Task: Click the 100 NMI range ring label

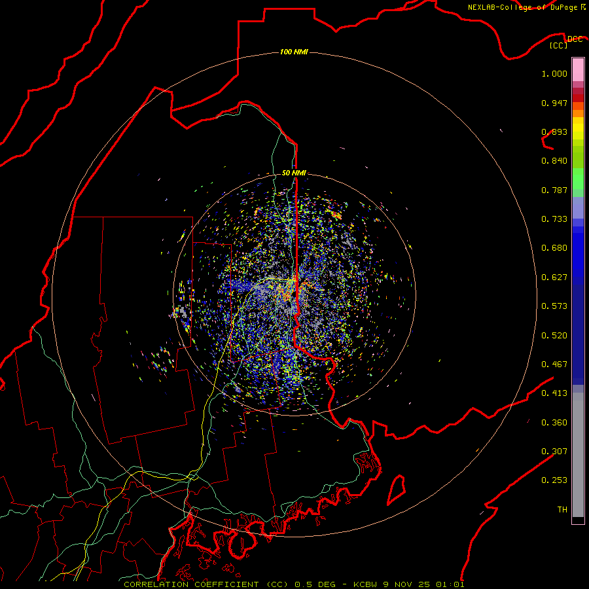Action: click(x=294, y=52)
